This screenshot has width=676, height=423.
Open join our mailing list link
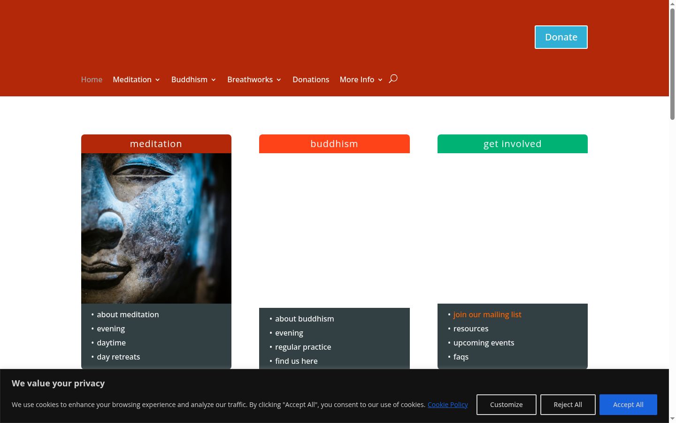click(487, 314)
